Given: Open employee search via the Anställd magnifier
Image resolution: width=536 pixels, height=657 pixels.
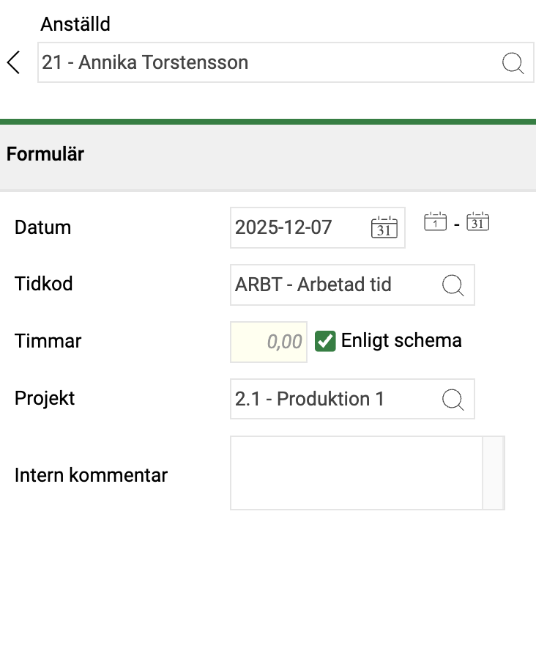Looking at the screenshot, I should pos(513,63).
